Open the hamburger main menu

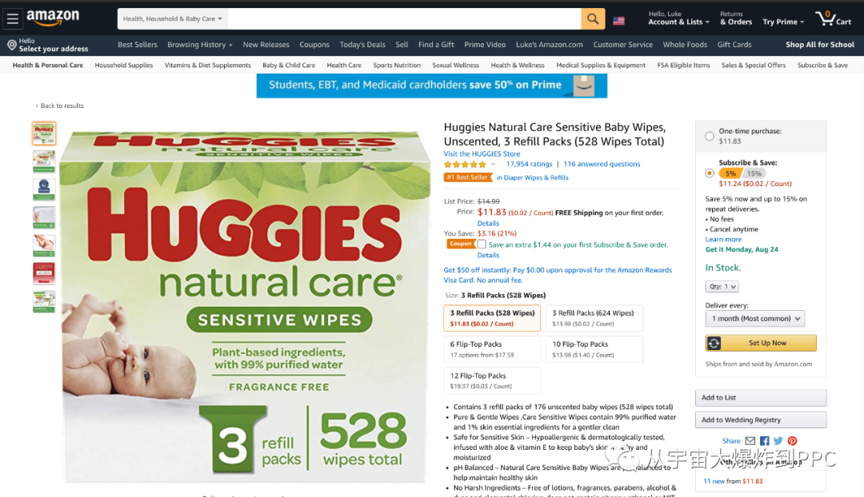tap(13, 18)
